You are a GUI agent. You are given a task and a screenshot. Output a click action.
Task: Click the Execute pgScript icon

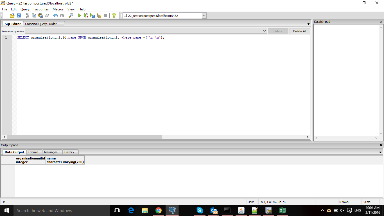point(86,16)
